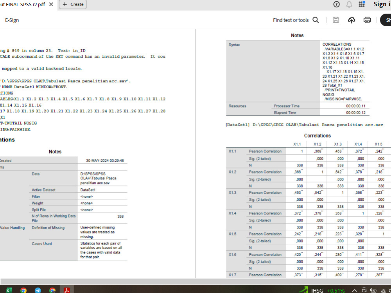
Task: Select the Adobe Acrobat taskbar icon
Action: (x=67, y=289)
